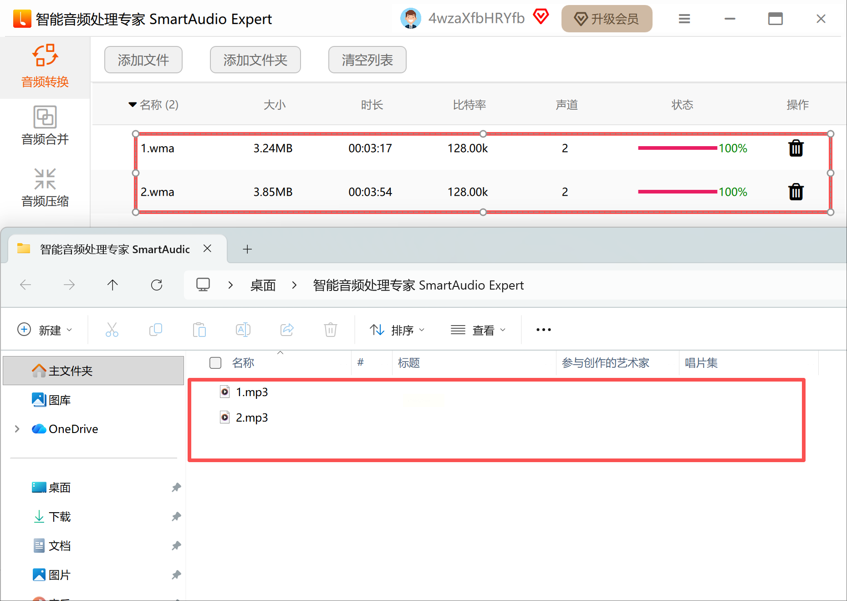Add a new Explorer tab
This screenshot has height=601, width=847.
pos(247,249)
